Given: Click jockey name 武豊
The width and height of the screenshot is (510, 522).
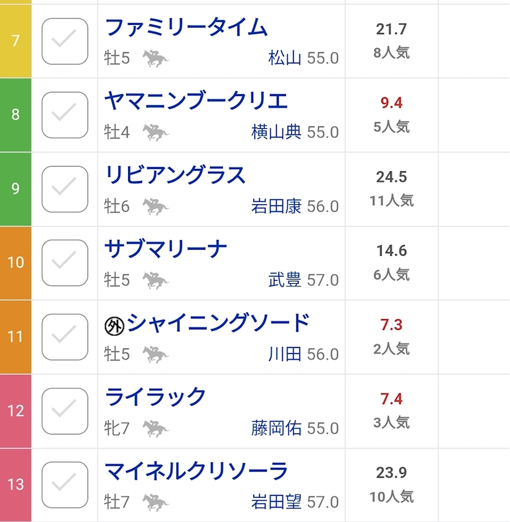Looking at the screenshot, I should tap(285, 280).
